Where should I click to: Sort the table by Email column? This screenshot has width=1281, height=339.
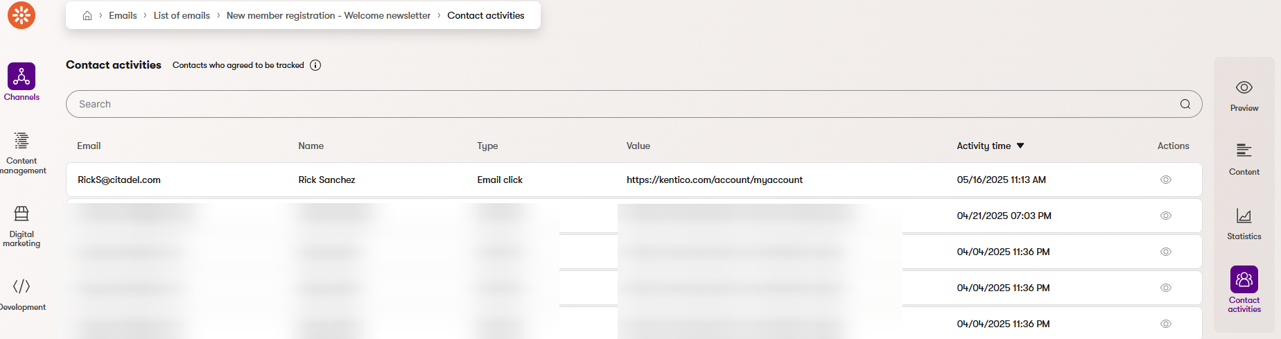[x=89, y=146]
